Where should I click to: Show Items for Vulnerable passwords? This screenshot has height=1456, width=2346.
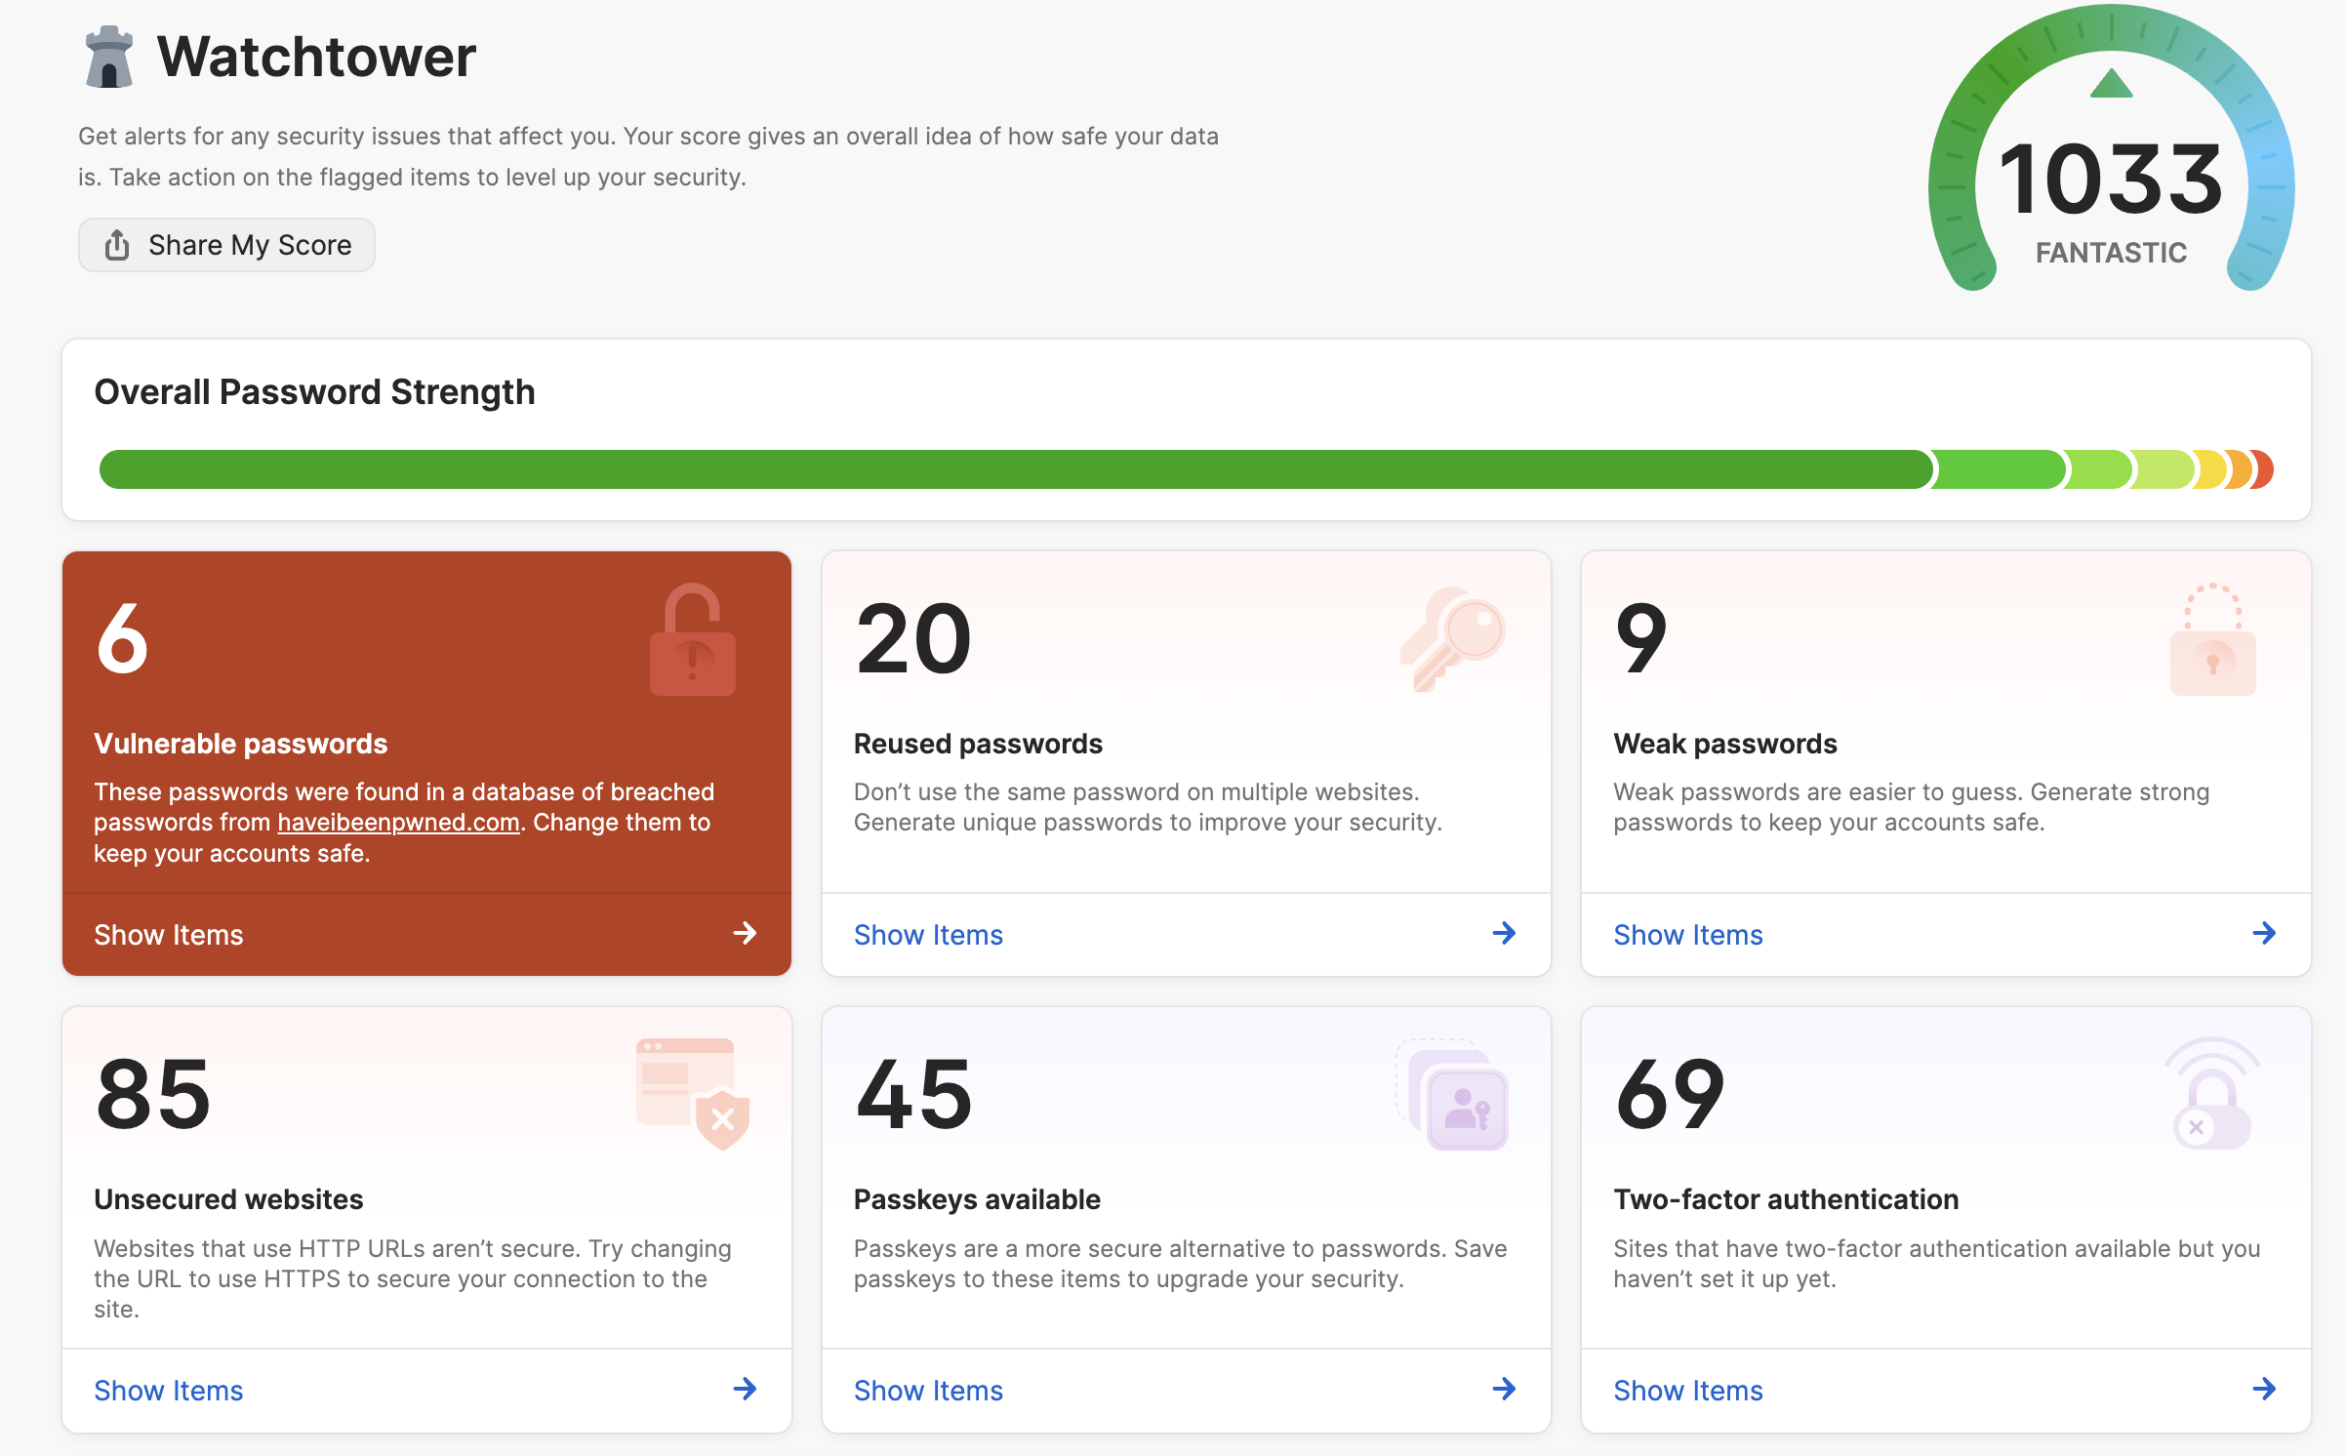coord(426,935)
